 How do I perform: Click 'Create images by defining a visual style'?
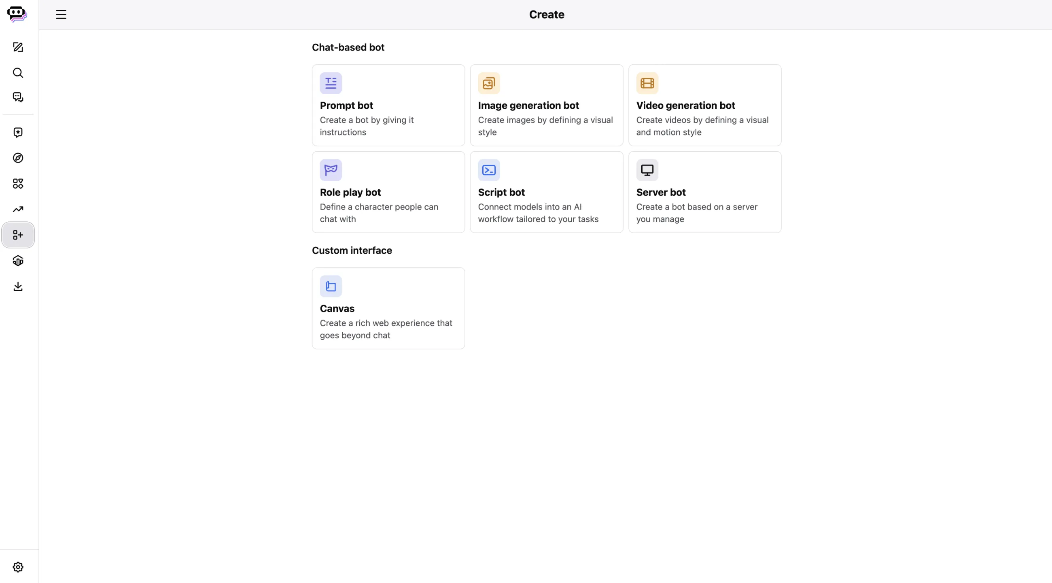pos(545,126)
